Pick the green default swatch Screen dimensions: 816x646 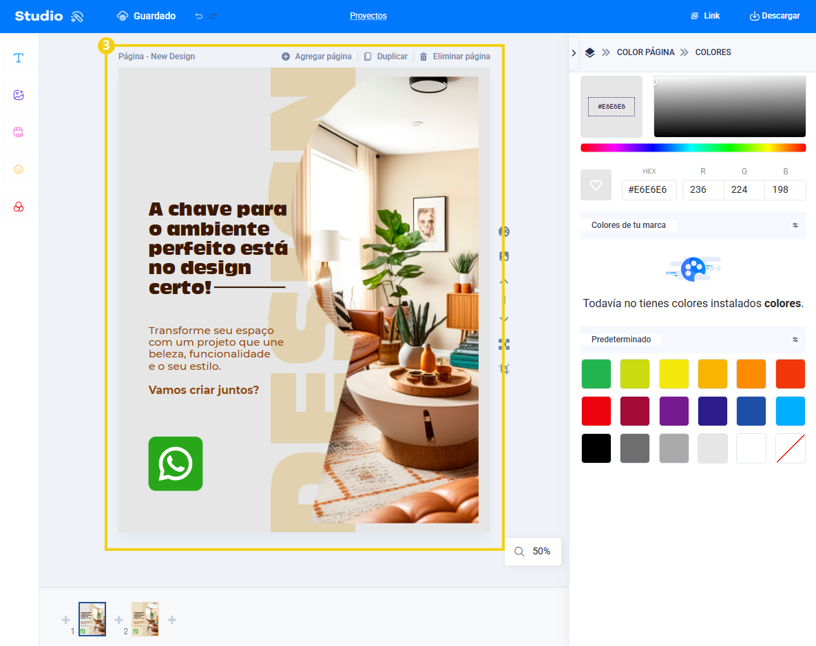[596, 374]
